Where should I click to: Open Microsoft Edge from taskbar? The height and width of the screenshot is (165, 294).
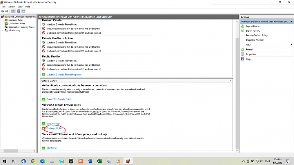click(x=43, y=161)
